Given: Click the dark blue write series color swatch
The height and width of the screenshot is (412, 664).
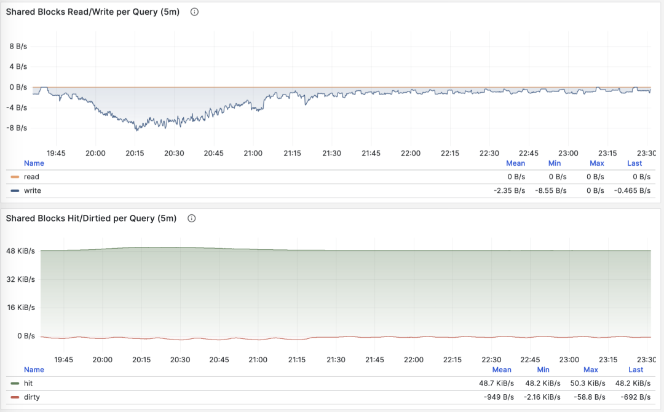Looking at the screenshot, I should 15,191.
